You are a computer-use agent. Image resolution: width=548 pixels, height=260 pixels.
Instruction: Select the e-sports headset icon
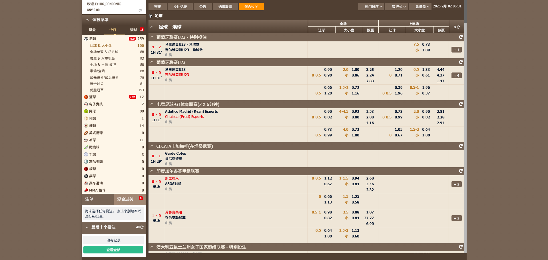(86, 104)
